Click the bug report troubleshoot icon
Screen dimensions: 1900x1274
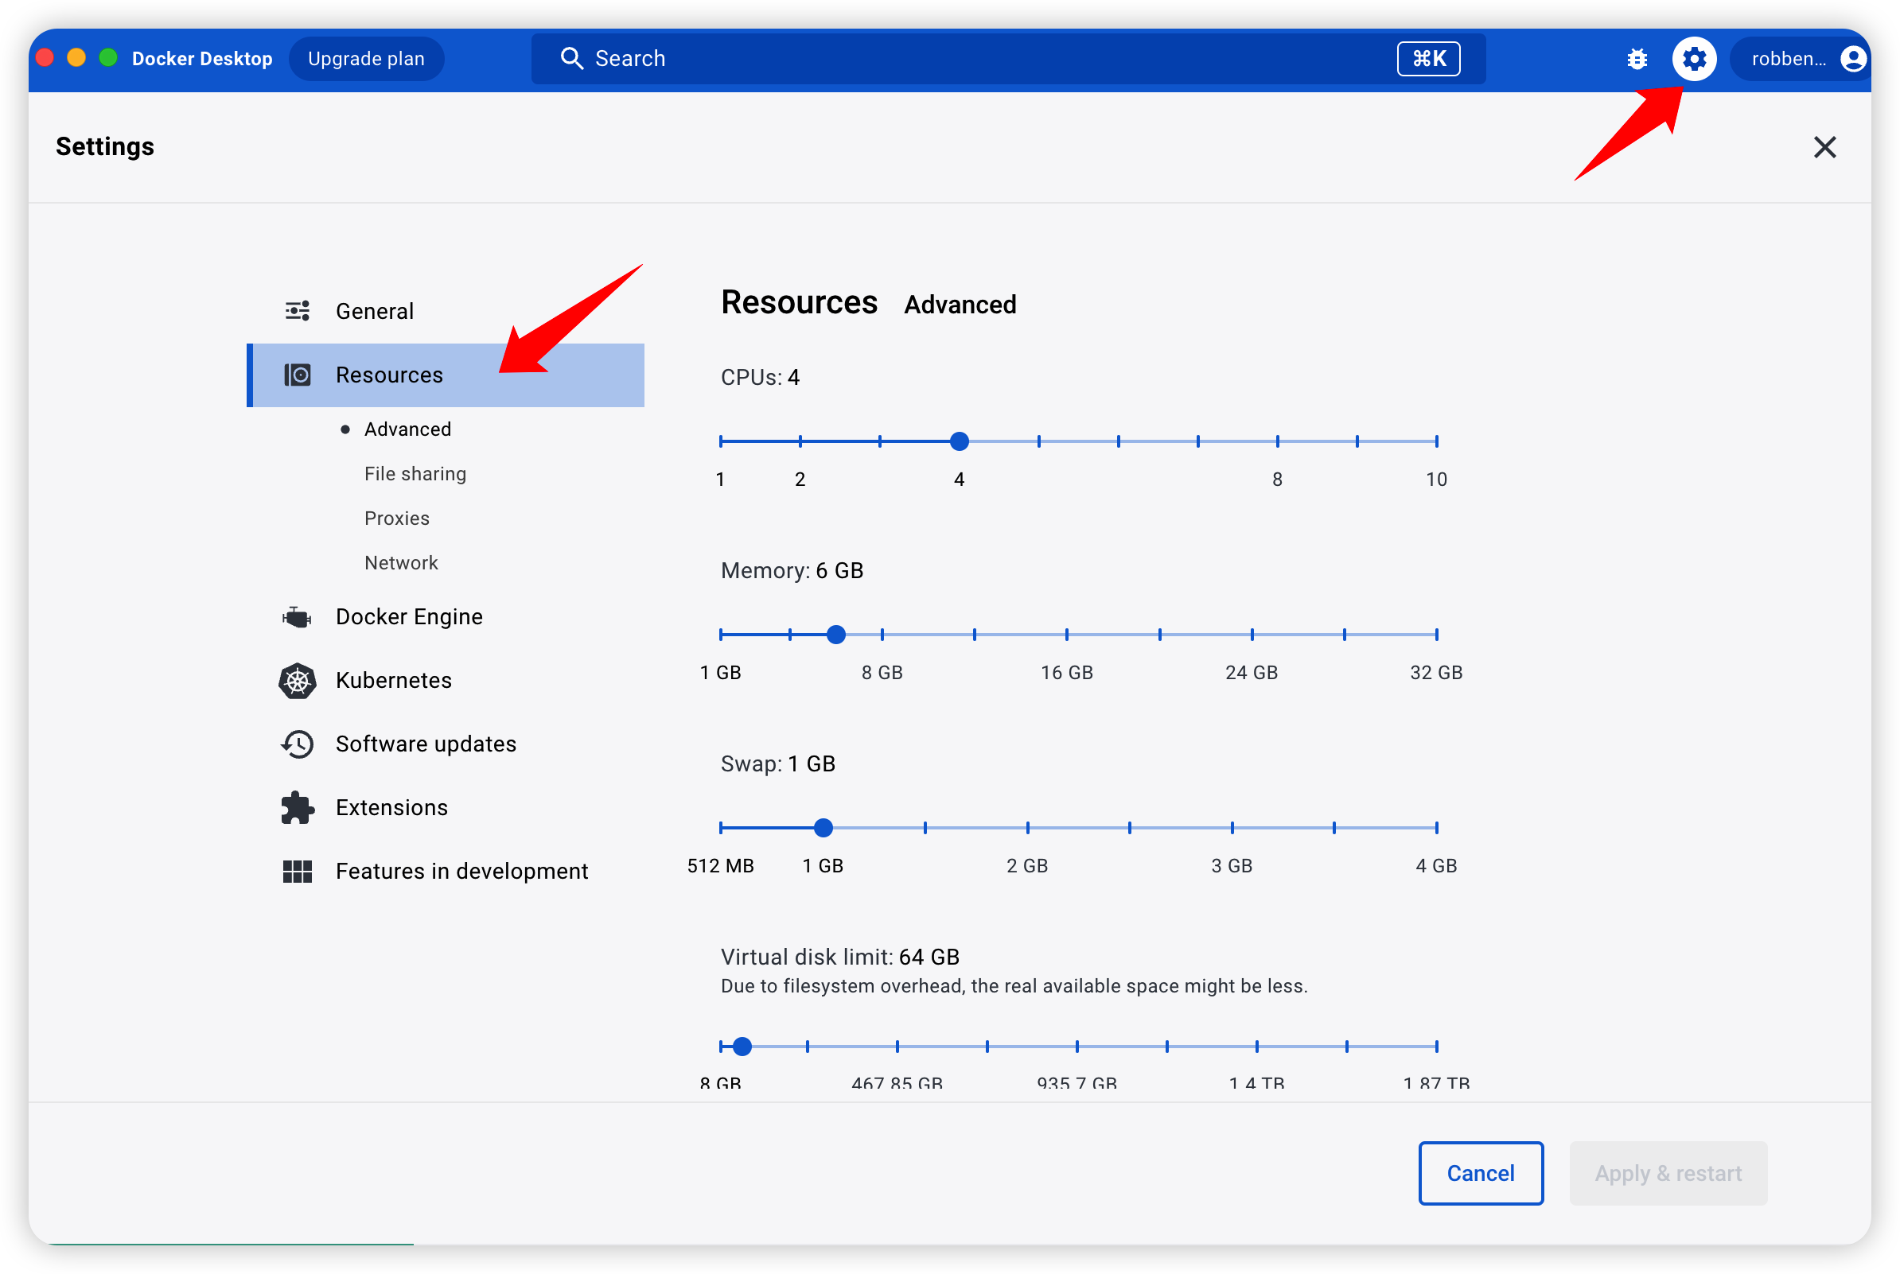point(1637,59)
